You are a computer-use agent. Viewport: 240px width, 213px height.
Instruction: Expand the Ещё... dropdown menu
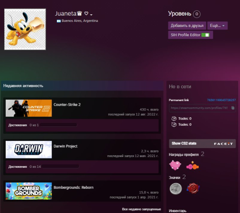[217, 26]
